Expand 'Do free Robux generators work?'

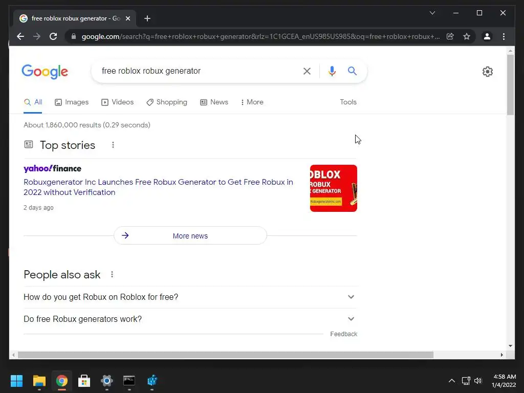point(190,319)
